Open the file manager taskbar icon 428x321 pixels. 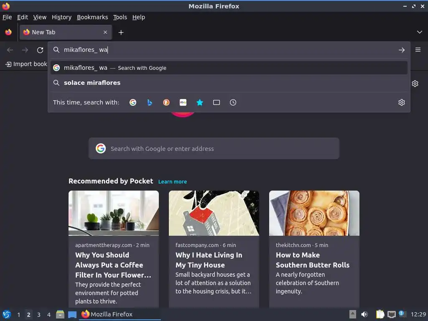(x=60, y=314)
